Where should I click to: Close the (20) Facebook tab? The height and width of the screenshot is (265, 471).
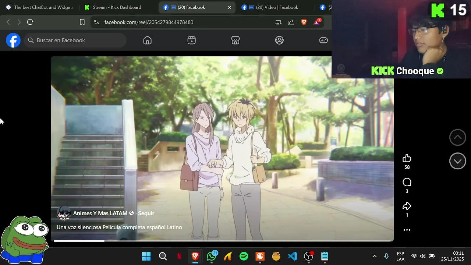230,7
